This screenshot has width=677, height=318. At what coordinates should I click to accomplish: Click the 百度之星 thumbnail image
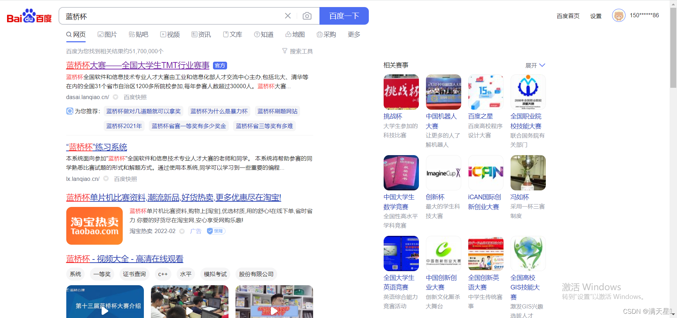(x=486, y=92)
